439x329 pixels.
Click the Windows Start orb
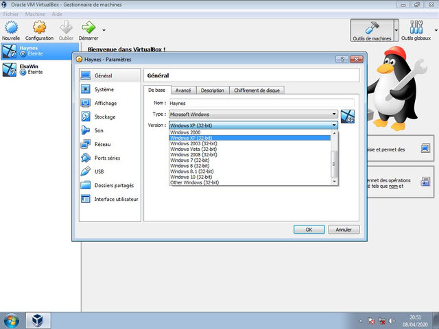12,321
